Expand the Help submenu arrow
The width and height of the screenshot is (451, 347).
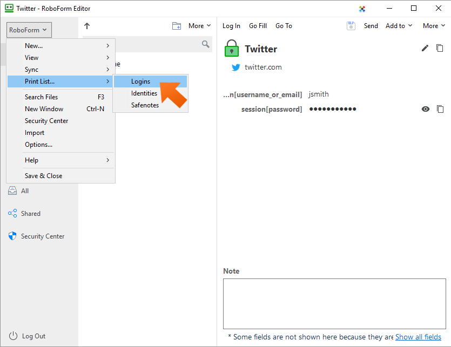[108, 160]
